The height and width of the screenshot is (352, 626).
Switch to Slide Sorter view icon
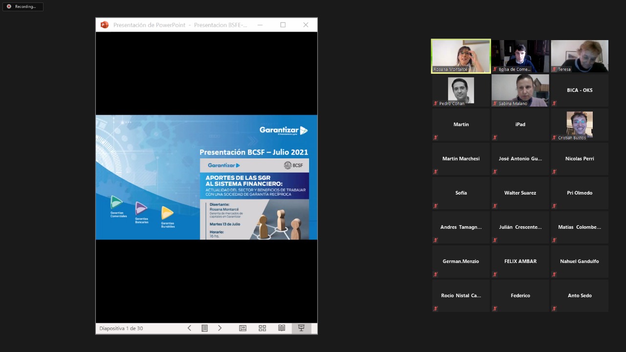click(x=262, y=328)
